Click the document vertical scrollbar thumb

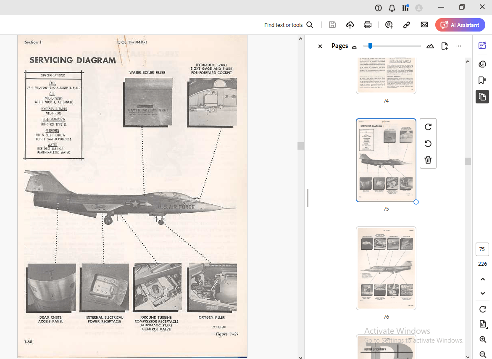300,145
